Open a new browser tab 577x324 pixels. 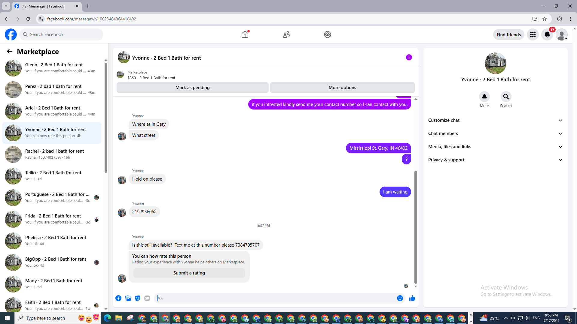pos(88,6)
